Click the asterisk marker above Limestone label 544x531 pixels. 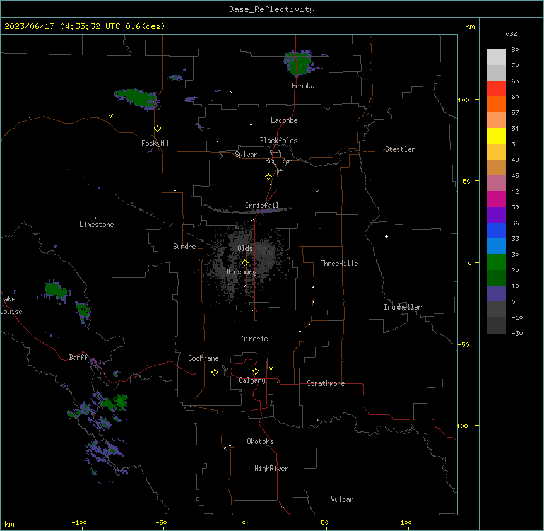click(97, 218)
